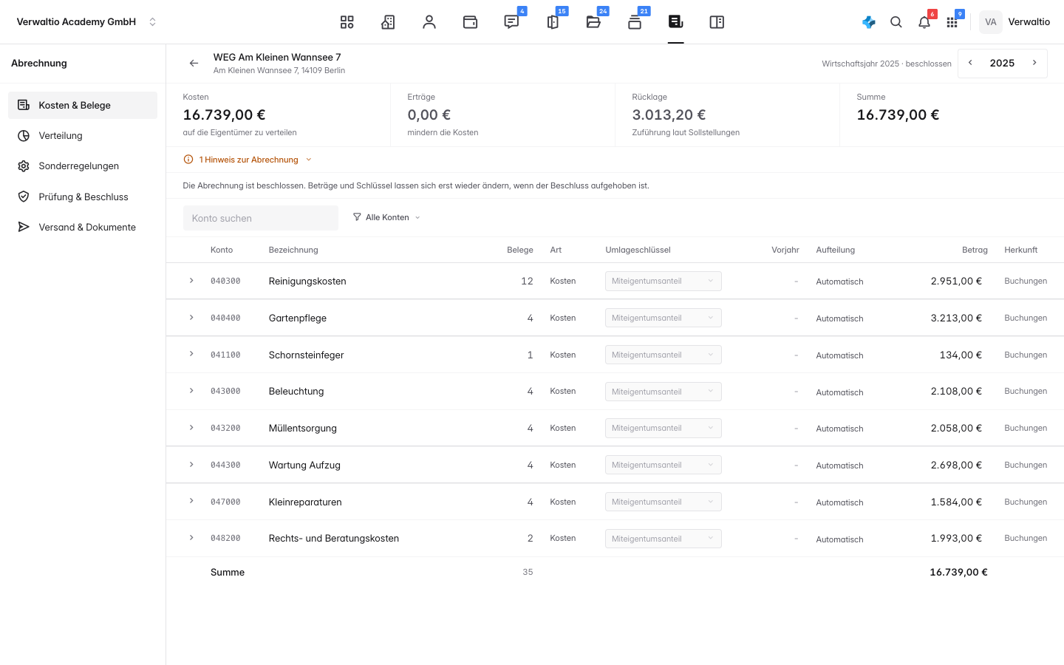Click the blue assistant logo icon

click(869, 22)
